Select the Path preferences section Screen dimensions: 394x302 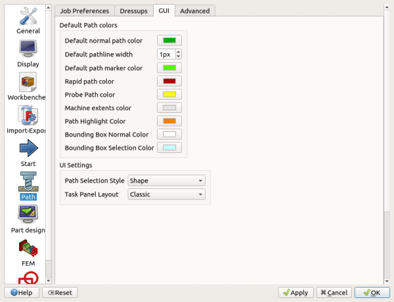click(28, 186)
